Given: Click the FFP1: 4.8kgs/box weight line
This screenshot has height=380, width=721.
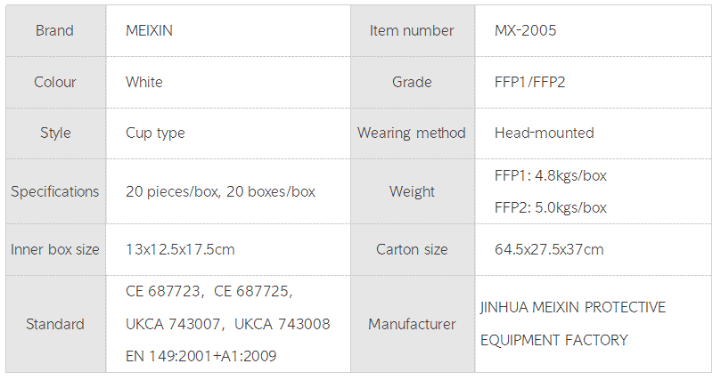Looking at the screenshot, I should pyautogui.click(x=551, y=175).
